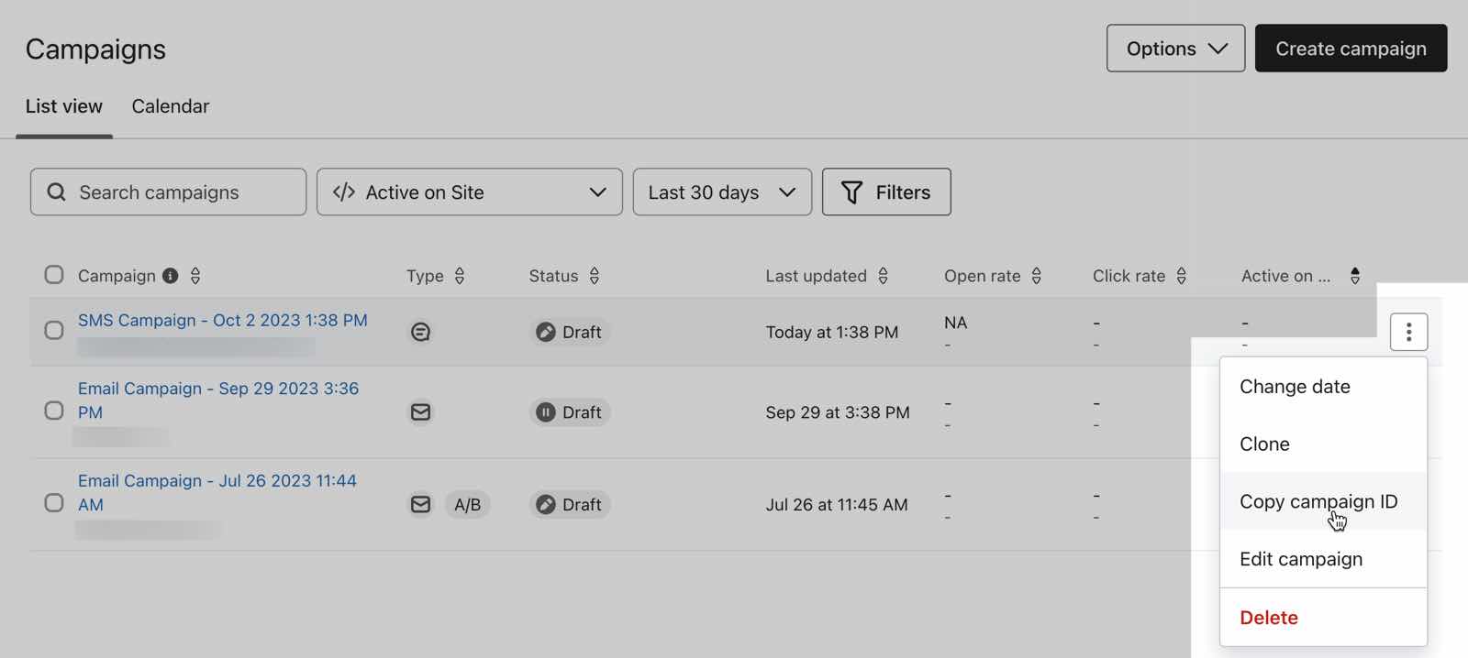Select the SMS Campaign row checkbox
Screen dimensions: 1468x658
point(54,330)
